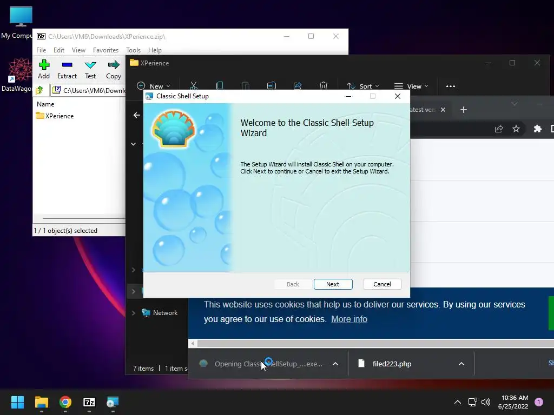Open 7-Zip from the taskbar

[89, 402]
